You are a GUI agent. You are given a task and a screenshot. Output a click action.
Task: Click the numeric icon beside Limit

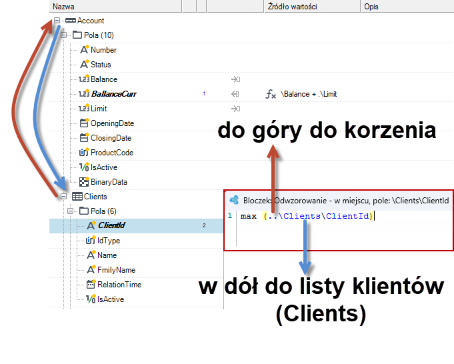(x=84, y=108)
